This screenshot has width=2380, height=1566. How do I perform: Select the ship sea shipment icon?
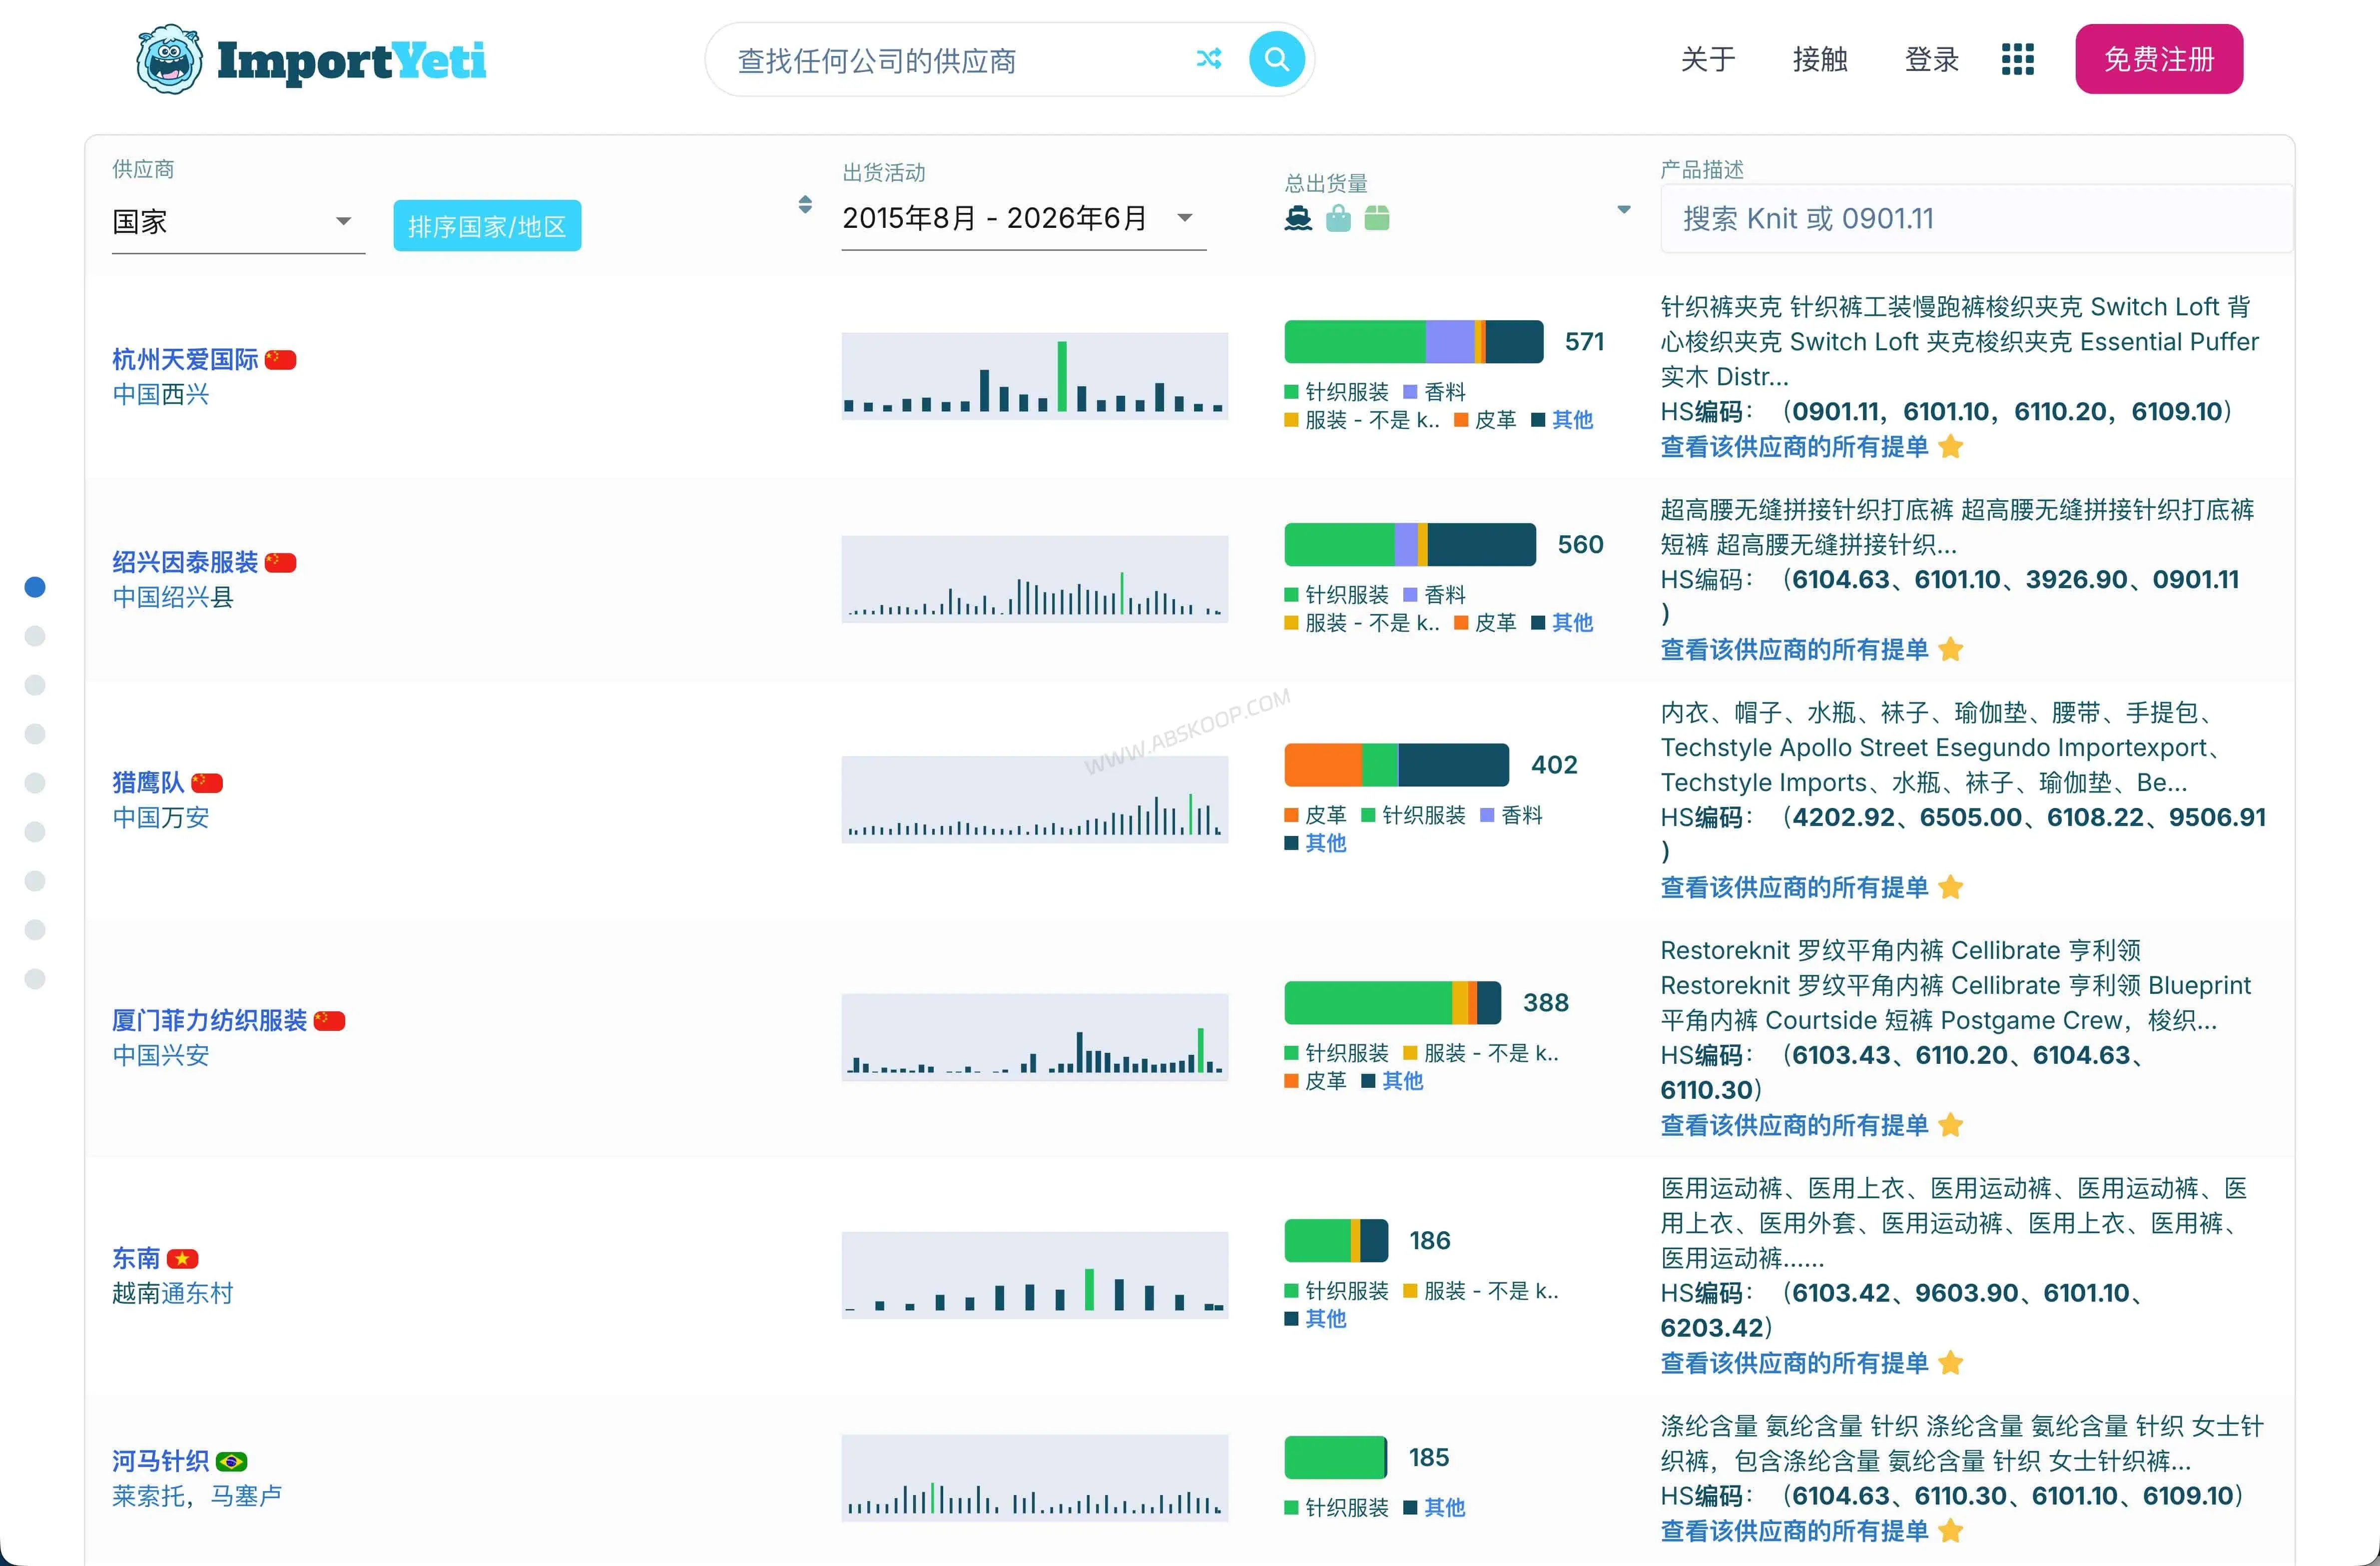(1298, 218)
